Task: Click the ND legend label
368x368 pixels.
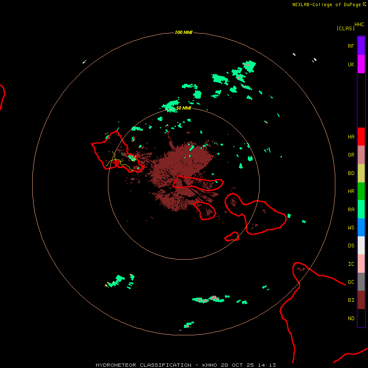Action: click(351, 319)
